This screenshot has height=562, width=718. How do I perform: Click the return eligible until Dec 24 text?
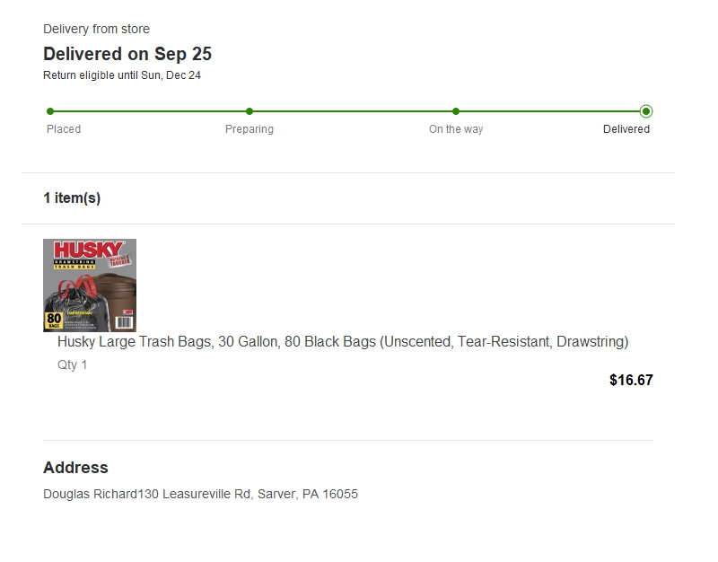point(122,75)
